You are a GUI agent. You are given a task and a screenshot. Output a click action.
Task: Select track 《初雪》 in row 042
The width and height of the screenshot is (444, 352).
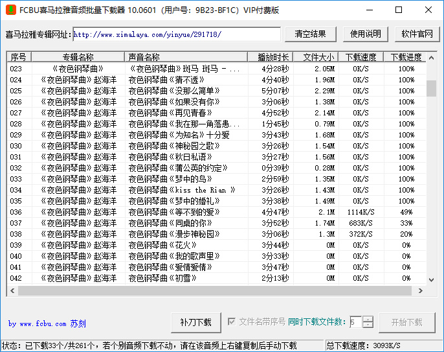click(x=162, y=279)
